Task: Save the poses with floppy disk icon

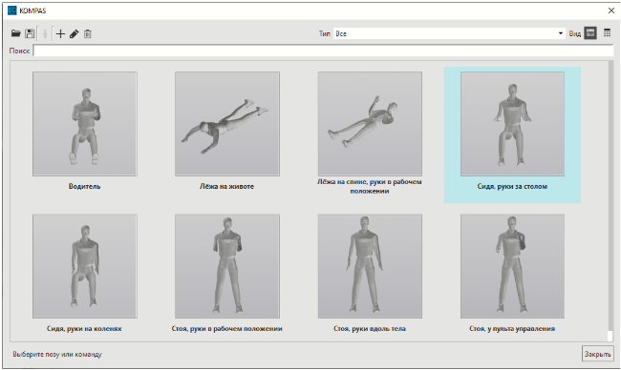Action: point(30,33)
